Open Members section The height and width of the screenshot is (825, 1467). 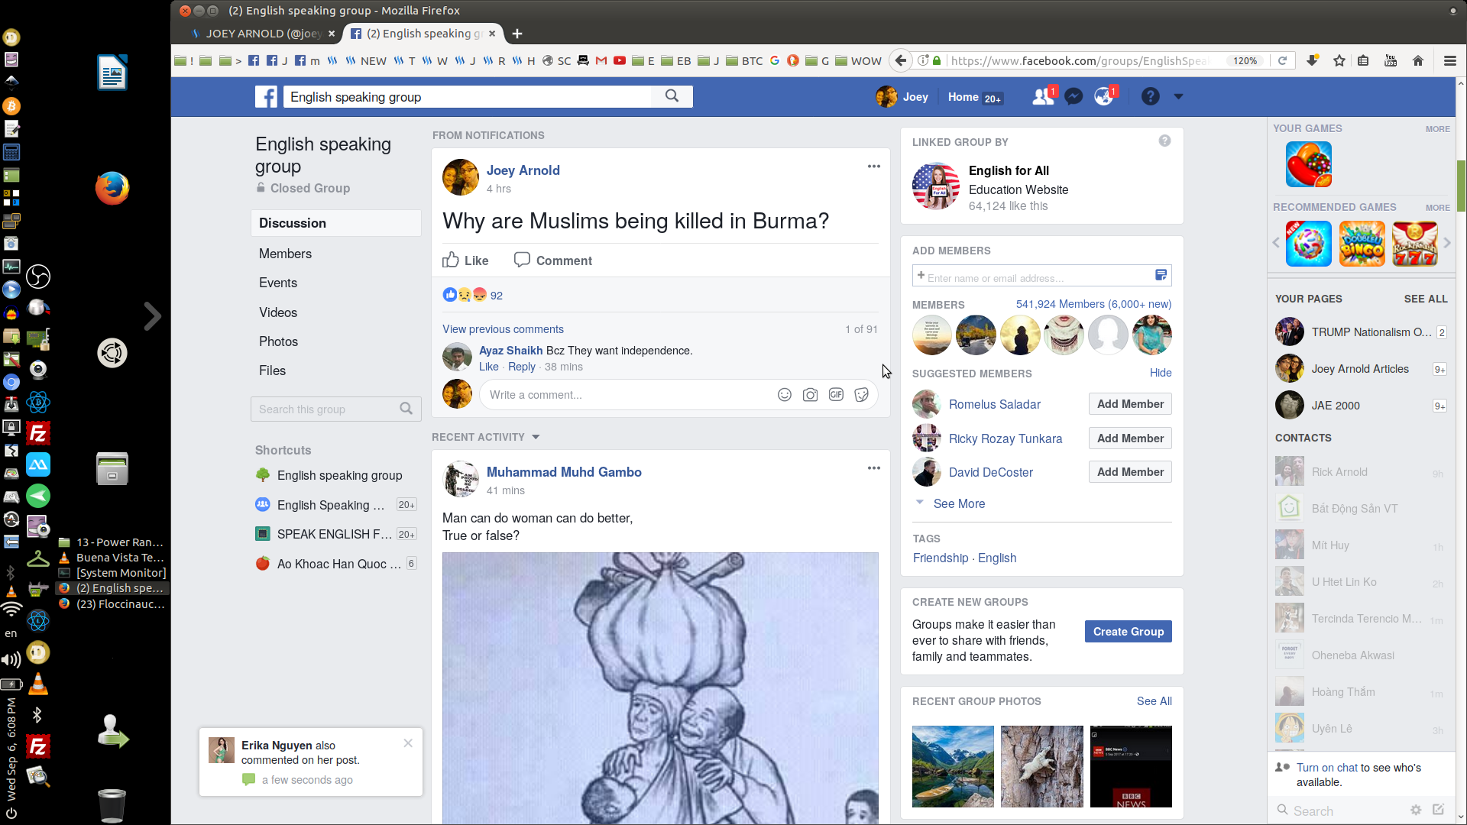(285, 254)
